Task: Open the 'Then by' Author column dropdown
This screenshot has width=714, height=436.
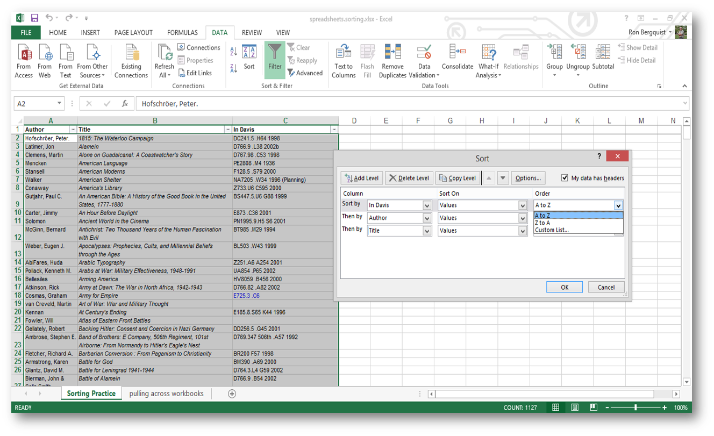Action: point(427,218)
